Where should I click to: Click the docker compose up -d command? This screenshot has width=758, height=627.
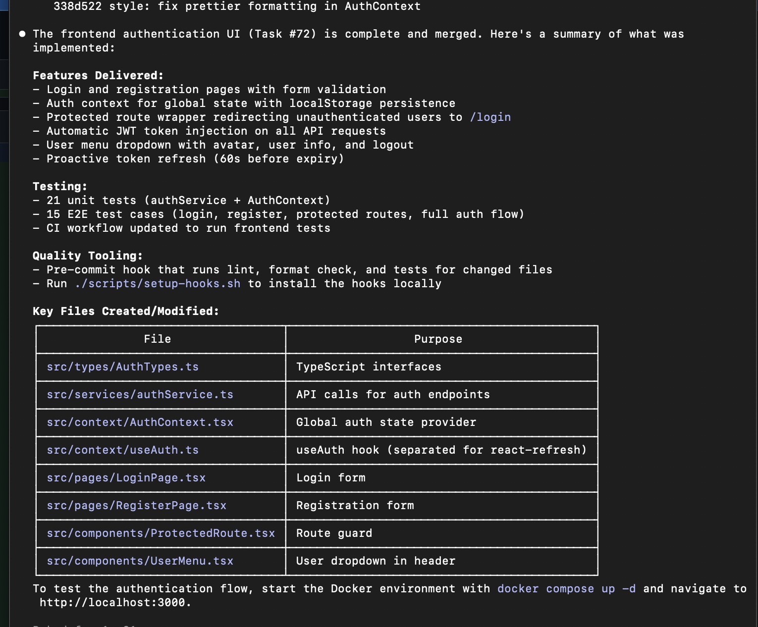[x=566, y=589]
